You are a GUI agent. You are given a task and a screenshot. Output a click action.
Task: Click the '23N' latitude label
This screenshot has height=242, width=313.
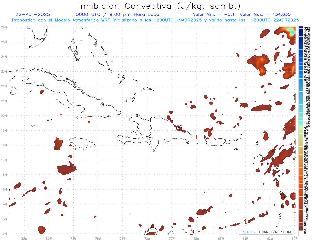coord(4,71)
